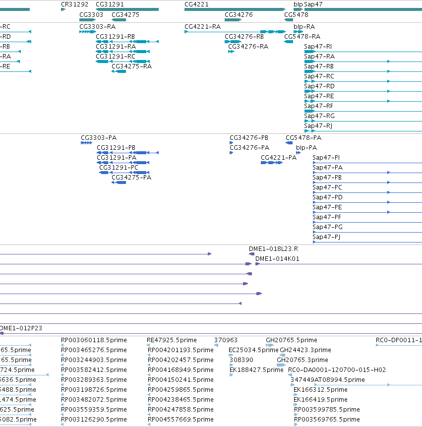Select the CG34275 gene label
This screenshot has height=427, width=422.
tap(125, 15)
